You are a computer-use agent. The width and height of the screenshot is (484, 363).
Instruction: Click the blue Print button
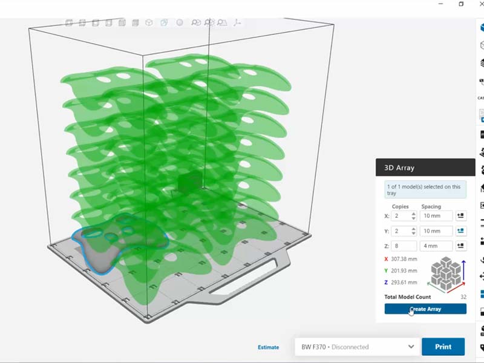tap(443, 347)
